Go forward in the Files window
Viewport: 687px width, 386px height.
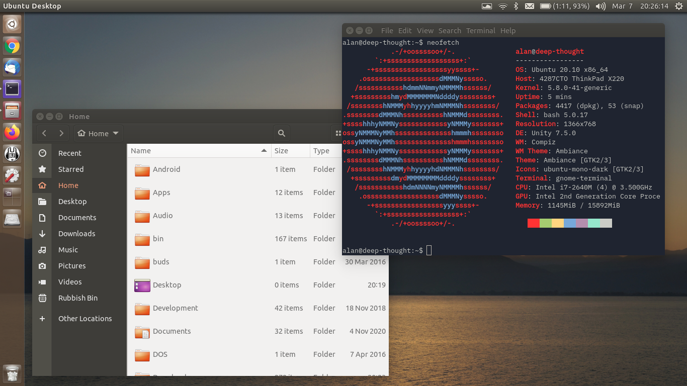(x=61, y=133)
